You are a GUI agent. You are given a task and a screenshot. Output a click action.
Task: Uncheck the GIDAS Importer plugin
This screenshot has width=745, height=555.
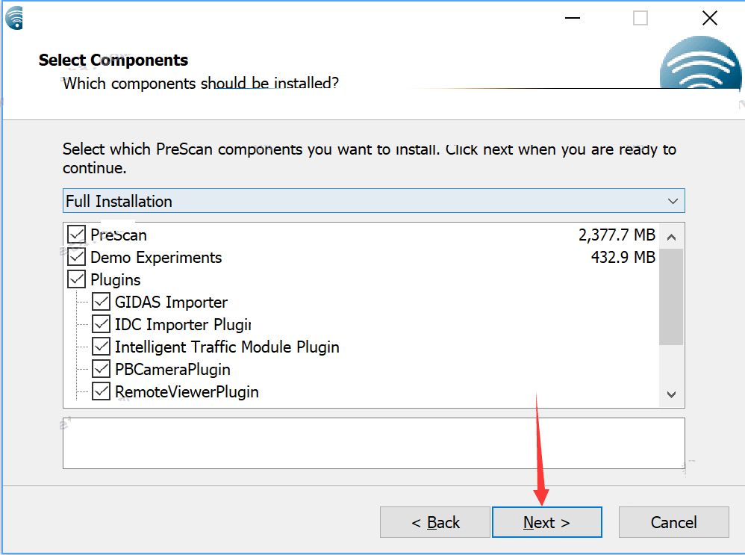102,302
